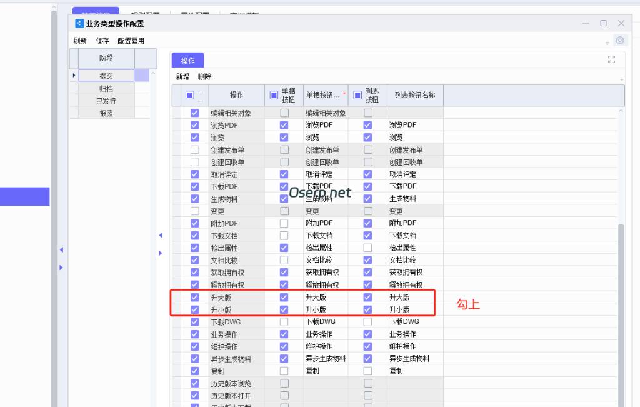Uncheck the 升大版 list button checkbox
Screen dimensions: 640x407
367,297
